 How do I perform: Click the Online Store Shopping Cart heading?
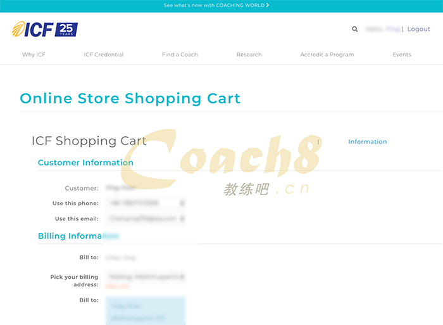tap(130, 99)
